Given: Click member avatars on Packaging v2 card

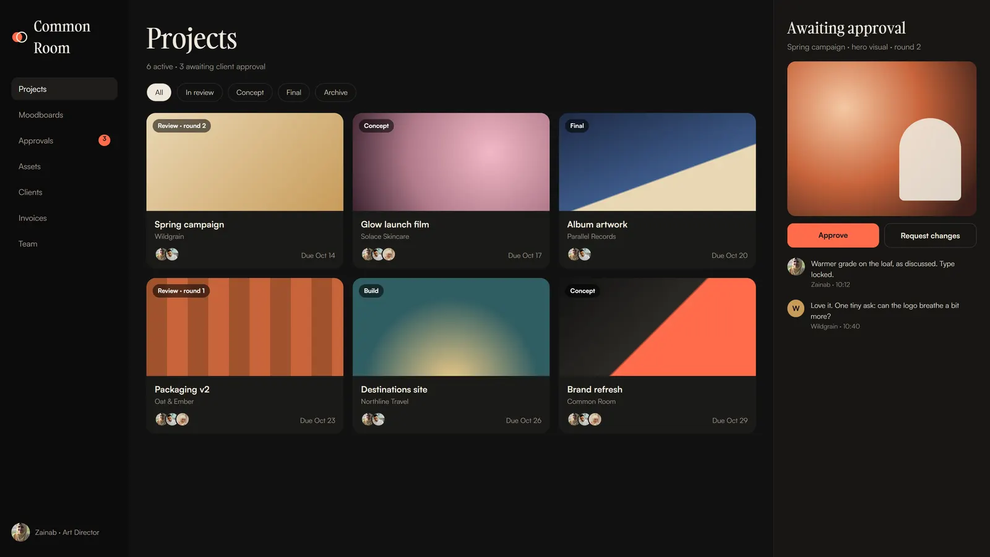Looking at the screenshot, I should (172, 420).
